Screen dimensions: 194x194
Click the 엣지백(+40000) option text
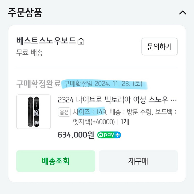94,122
